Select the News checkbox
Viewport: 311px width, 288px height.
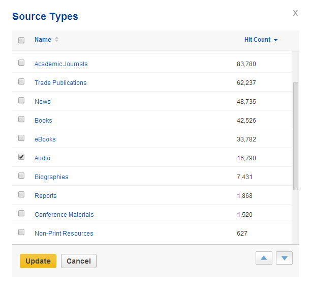pyautogui.click(x=21, y=101)
